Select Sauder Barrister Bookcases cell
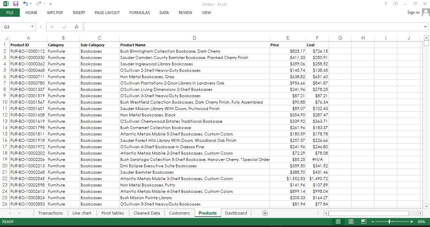 tap(194, 172)
